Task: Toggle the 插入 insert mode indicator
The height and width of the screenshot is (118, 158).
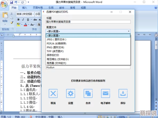Action: [x=60, y=117]
